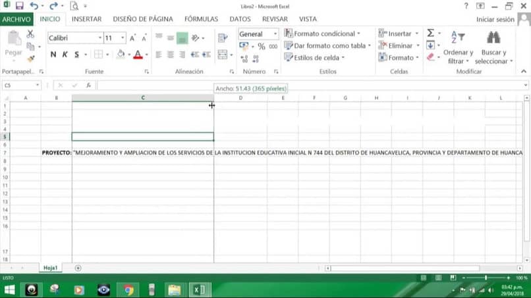Toggle italic formatting (K)
This screenshot has height=298, width=531.
(65, 55)
